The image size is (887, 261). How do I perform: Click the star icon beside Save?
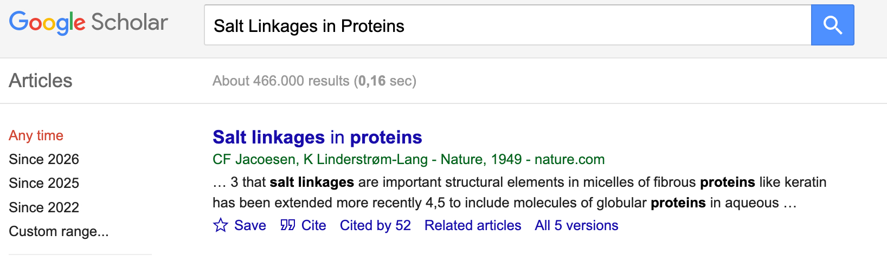coord(221,225)
